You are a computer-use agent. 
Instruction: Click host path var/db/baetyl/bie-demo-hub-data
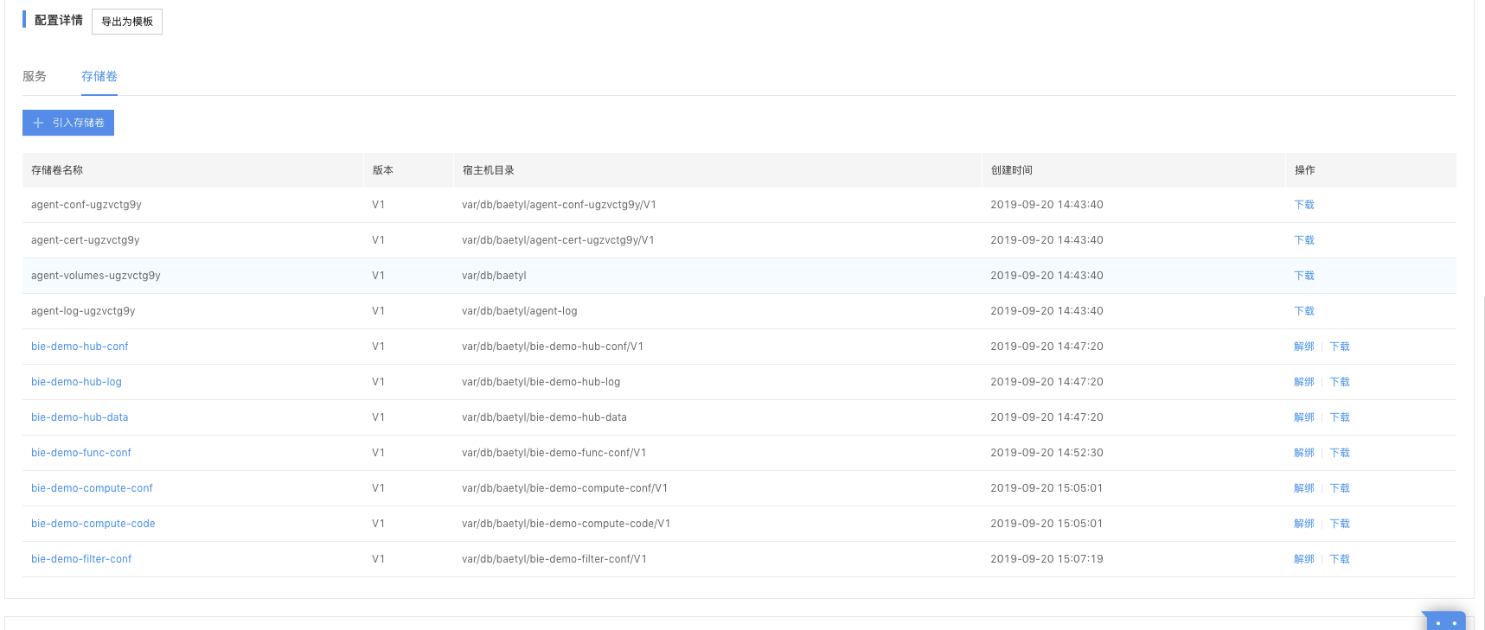coord(545,417)
